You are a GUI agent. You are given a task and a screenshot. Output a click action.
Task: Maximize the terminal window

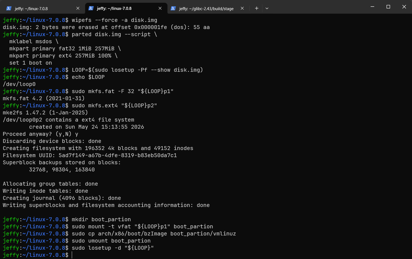click(388, 7)
